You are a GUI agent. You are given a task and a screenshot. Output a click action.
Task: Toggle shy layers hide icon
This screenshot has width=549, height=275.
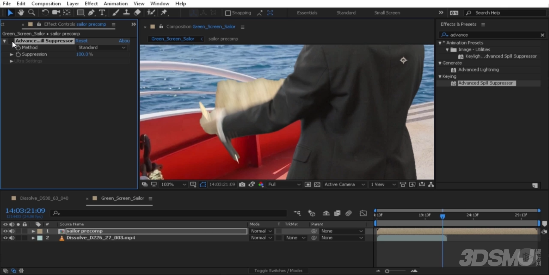coord(326,213)
